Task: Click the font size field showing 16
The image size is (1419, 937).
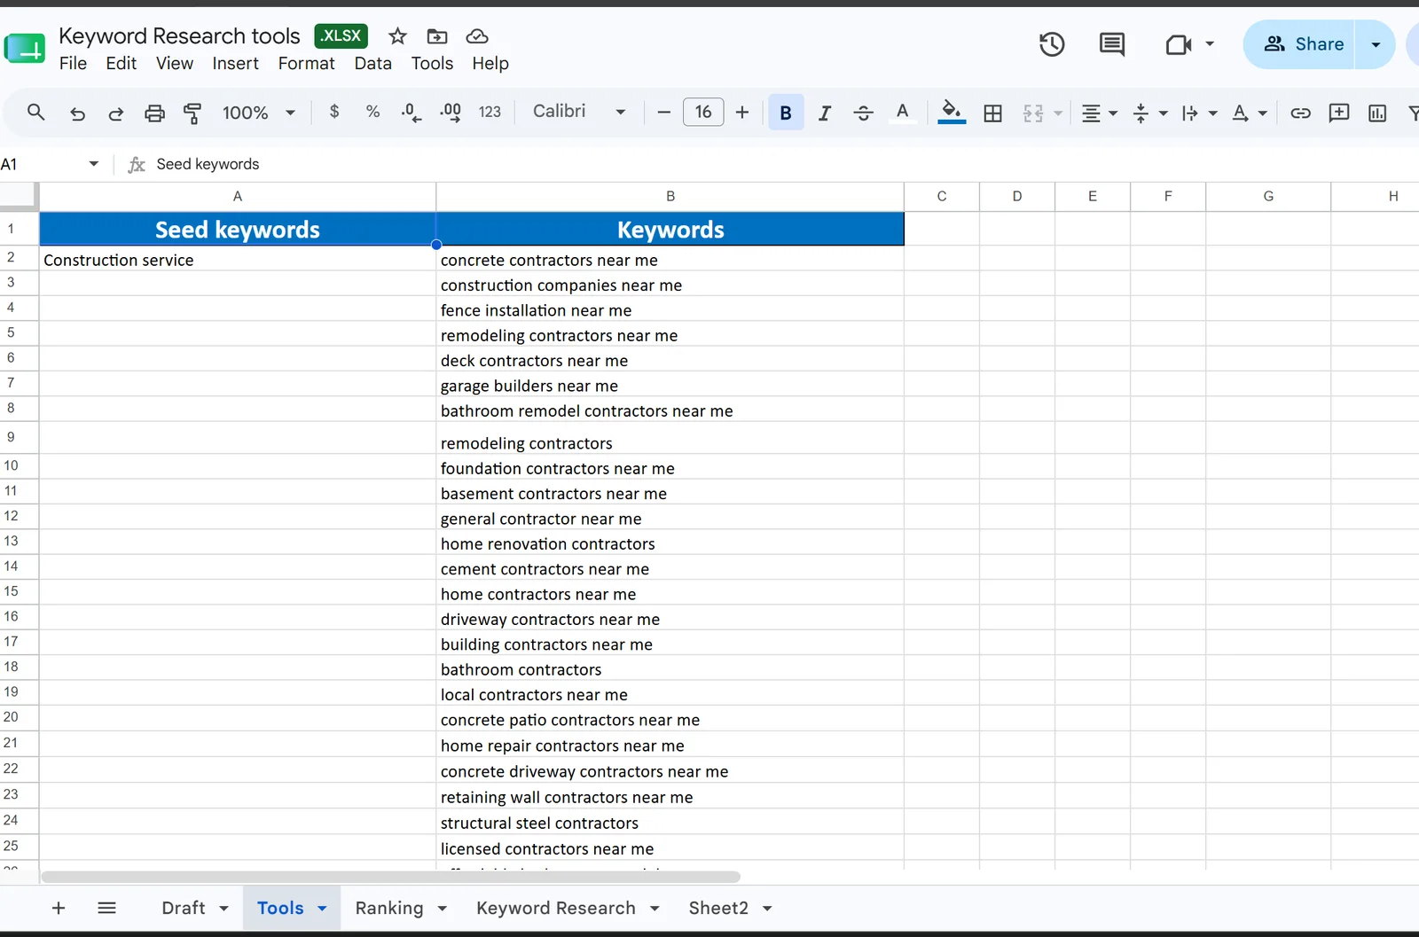Action: pos(703,112)
